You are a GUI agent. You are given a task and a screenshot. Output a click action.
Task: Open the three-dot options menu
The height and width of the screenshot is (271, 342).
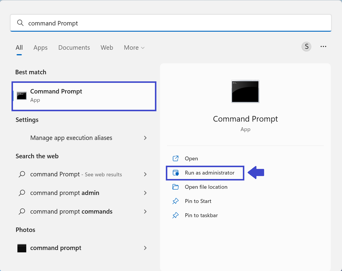coord(323,47)
